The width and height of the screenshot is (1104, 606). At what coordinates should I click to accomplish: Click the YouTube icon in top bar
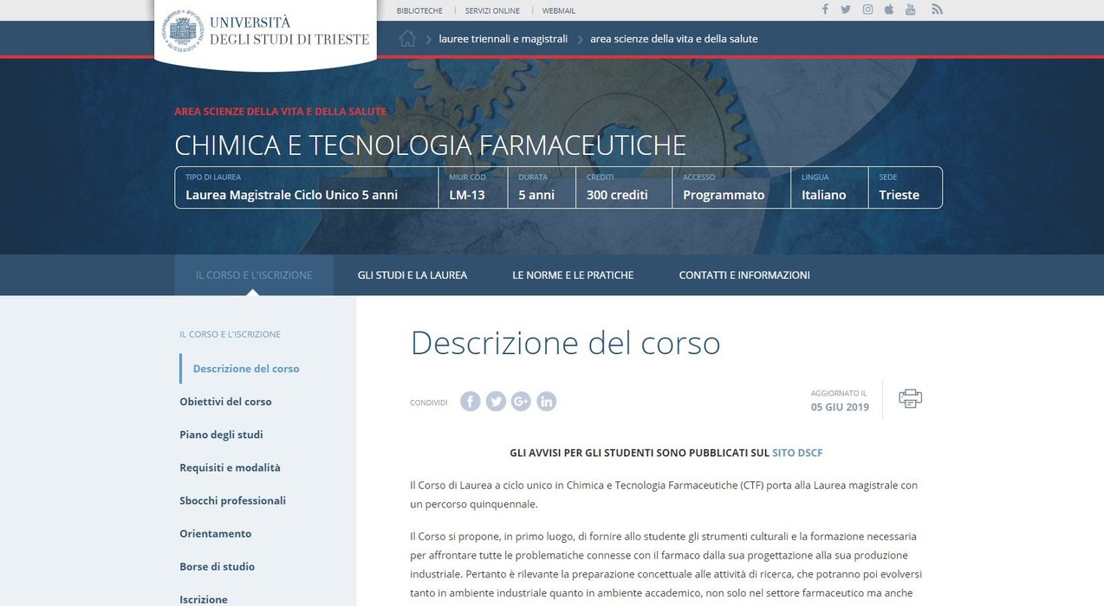910,10
